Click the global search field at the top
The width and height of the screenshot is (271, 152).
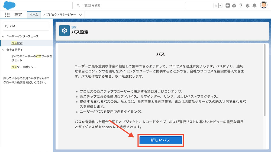pyautogui.click(x=129, y=5)
